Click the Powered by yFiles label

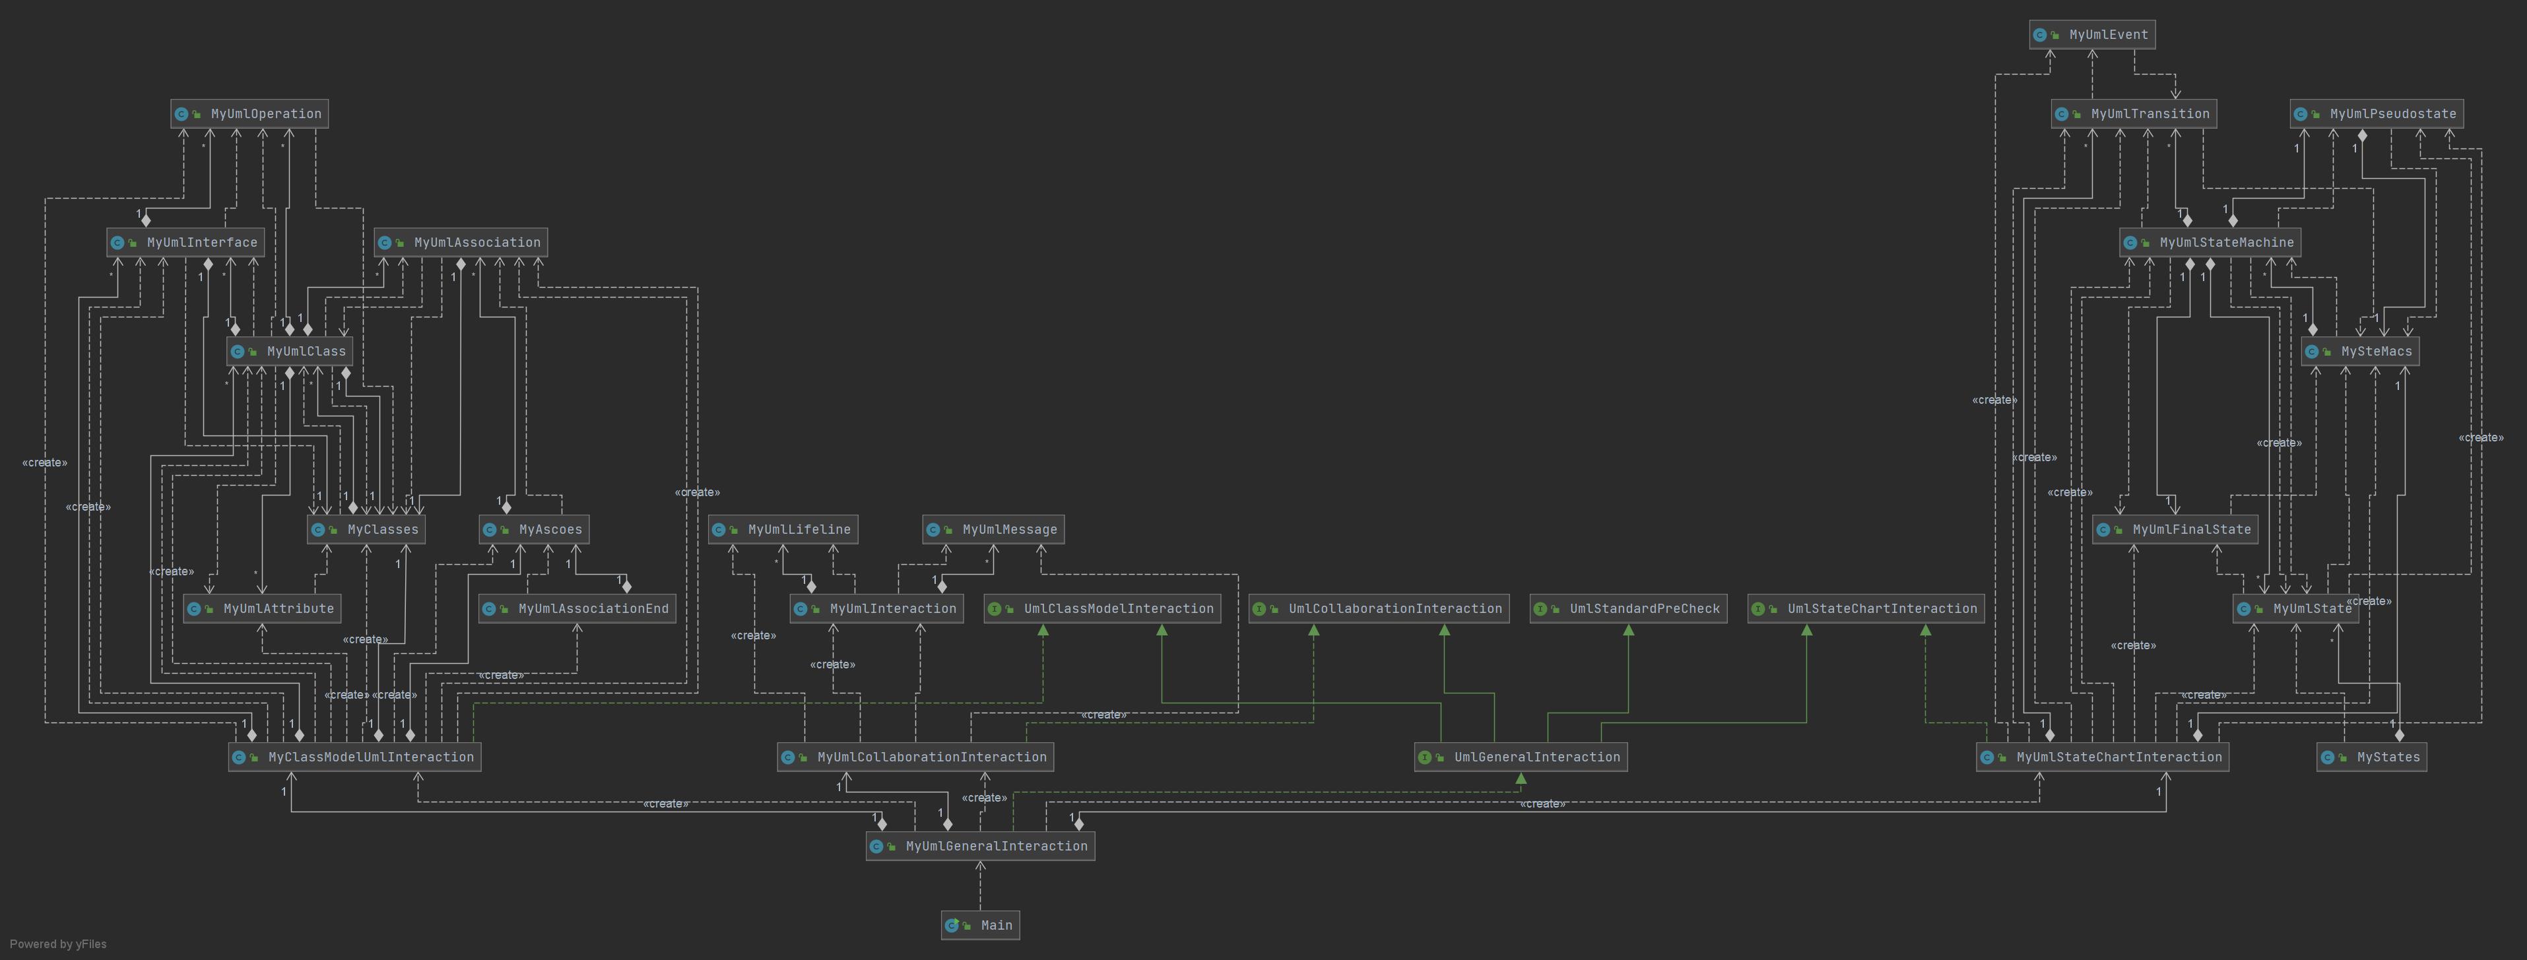tap(58, 944)
